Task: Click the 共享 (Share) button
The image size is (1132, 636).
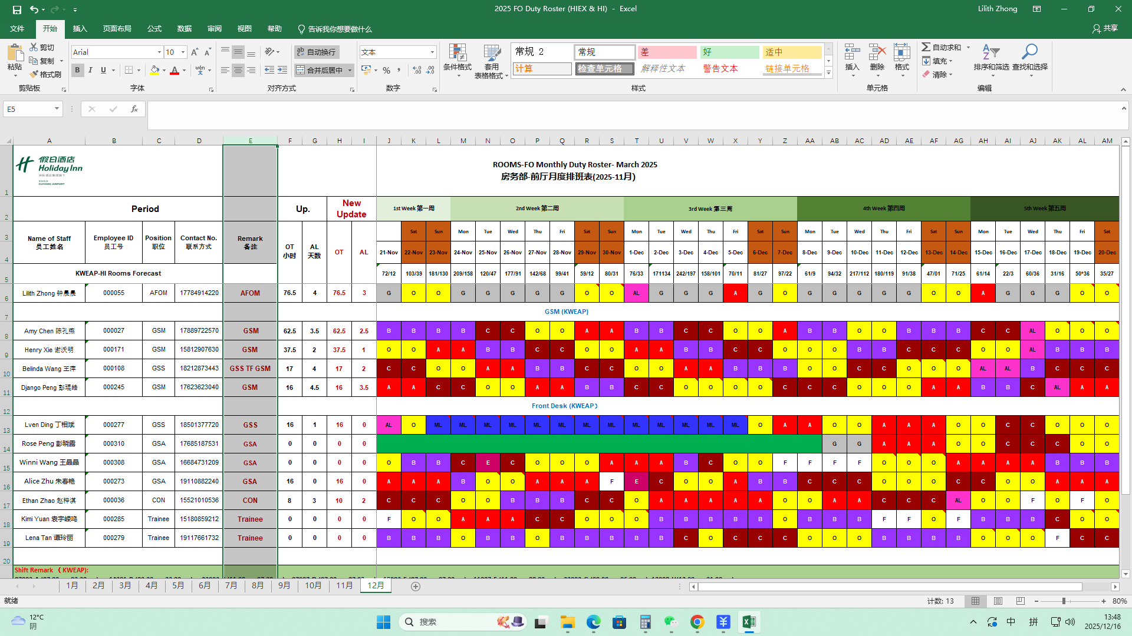Action: pyautogui.click(x=1105, y=28)
